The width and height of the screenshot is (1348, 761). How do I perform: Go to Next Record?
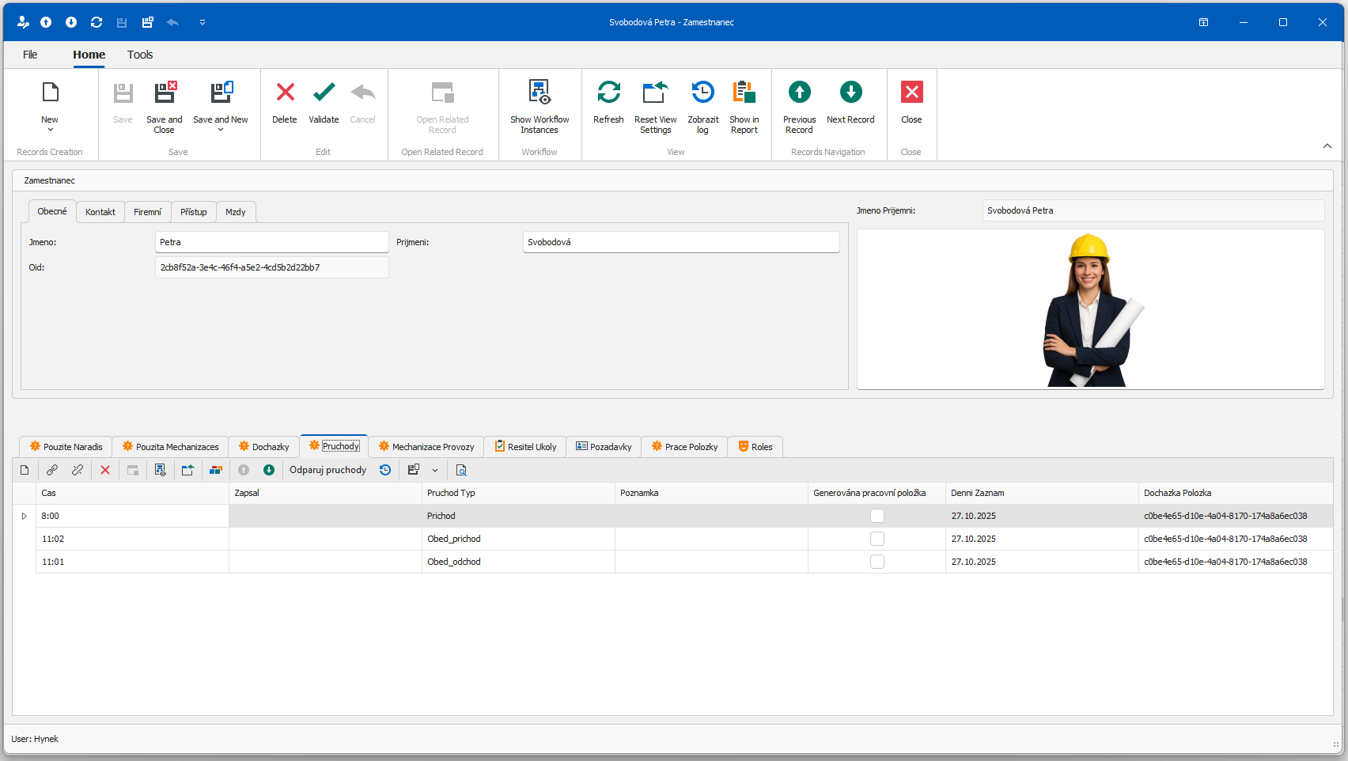pos(850,93)
